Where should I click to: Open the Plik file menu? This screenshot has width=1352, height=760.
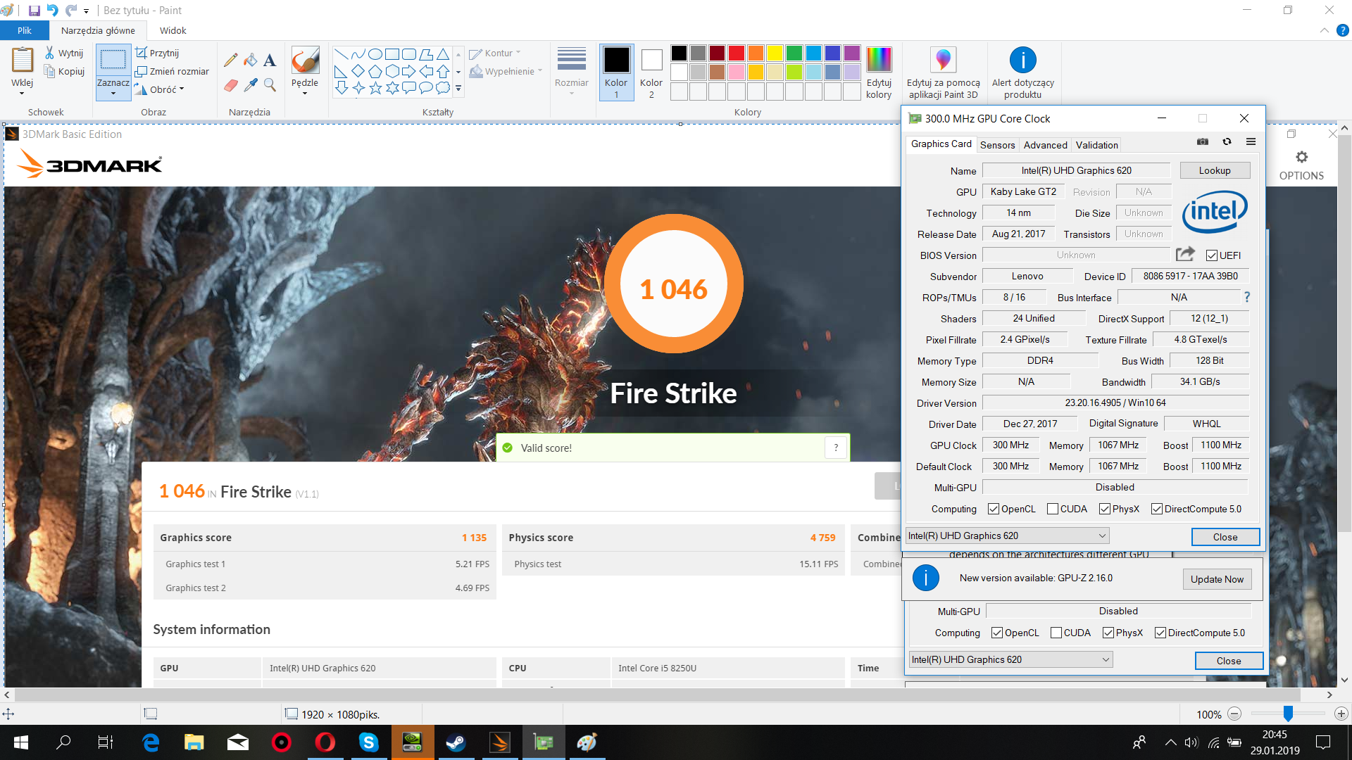pos(25,30)
